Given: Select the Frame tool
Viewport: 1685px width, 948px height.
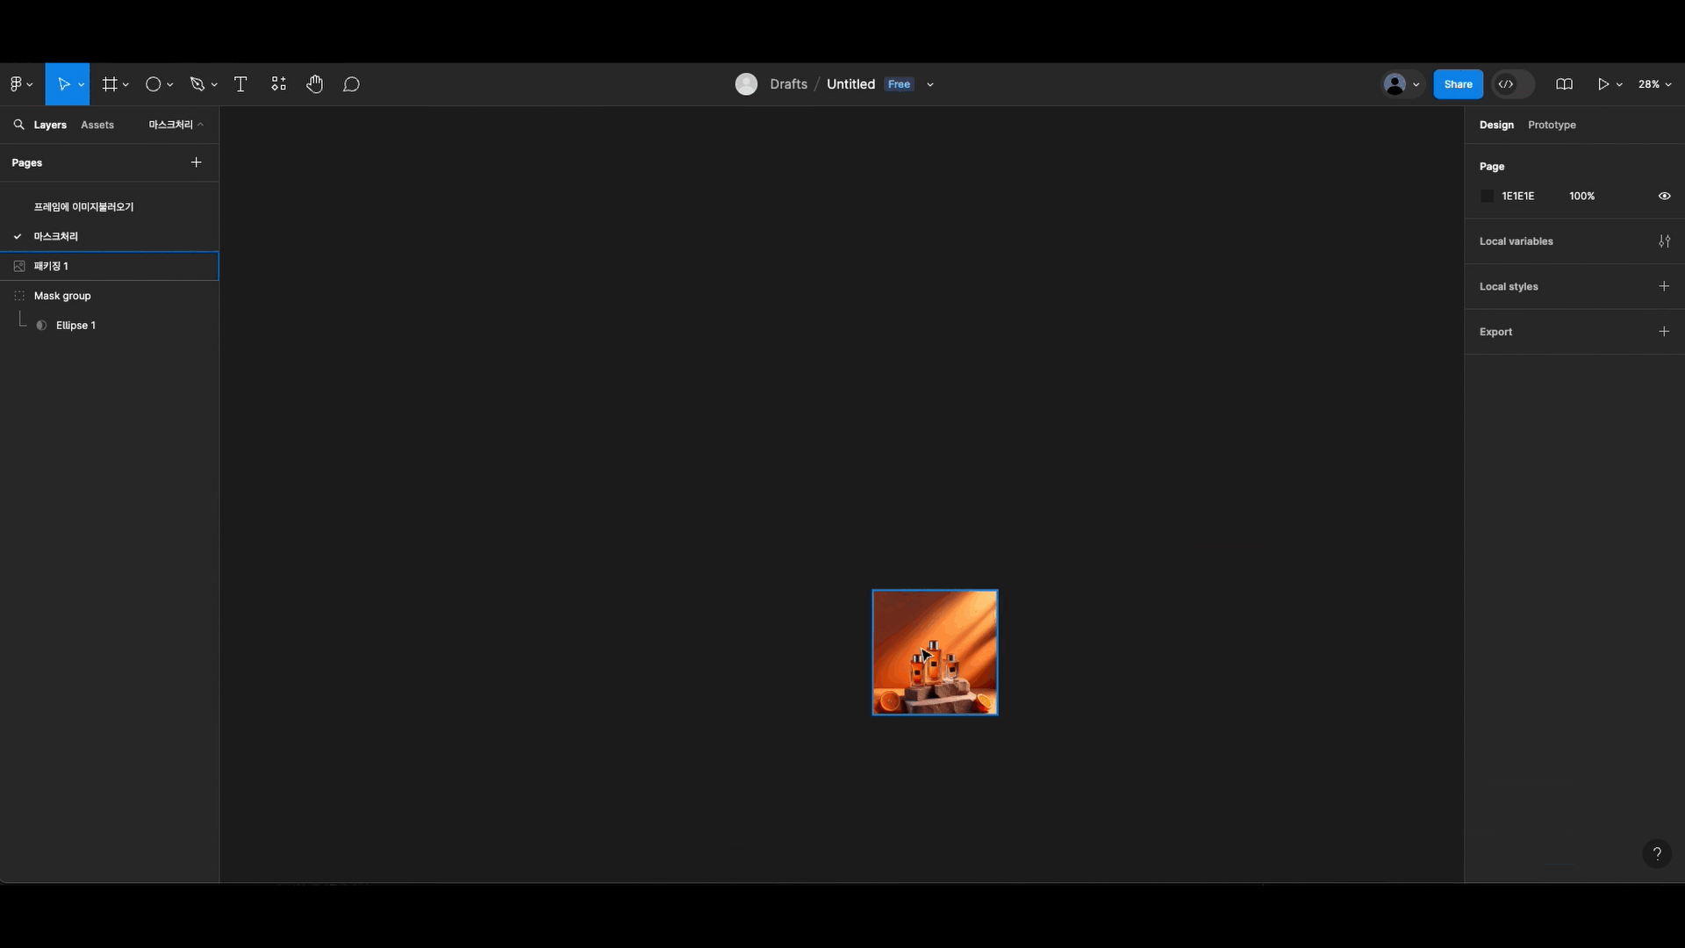Looking at the screenshot, I should [x=110, y=84].
